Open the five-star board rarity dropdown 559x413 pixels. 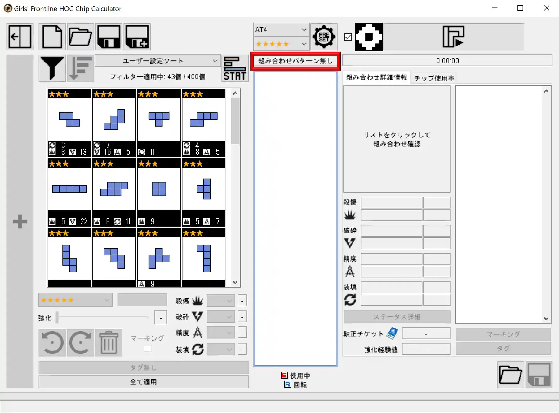(x=281, y=44)
